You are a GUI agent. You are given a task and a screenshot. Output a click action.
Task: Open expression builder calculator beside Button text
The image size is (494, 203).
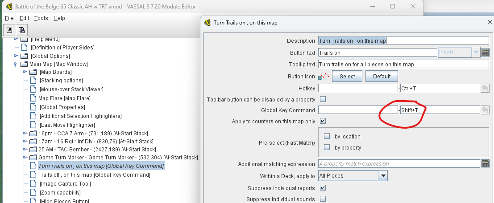pos(485,53)
